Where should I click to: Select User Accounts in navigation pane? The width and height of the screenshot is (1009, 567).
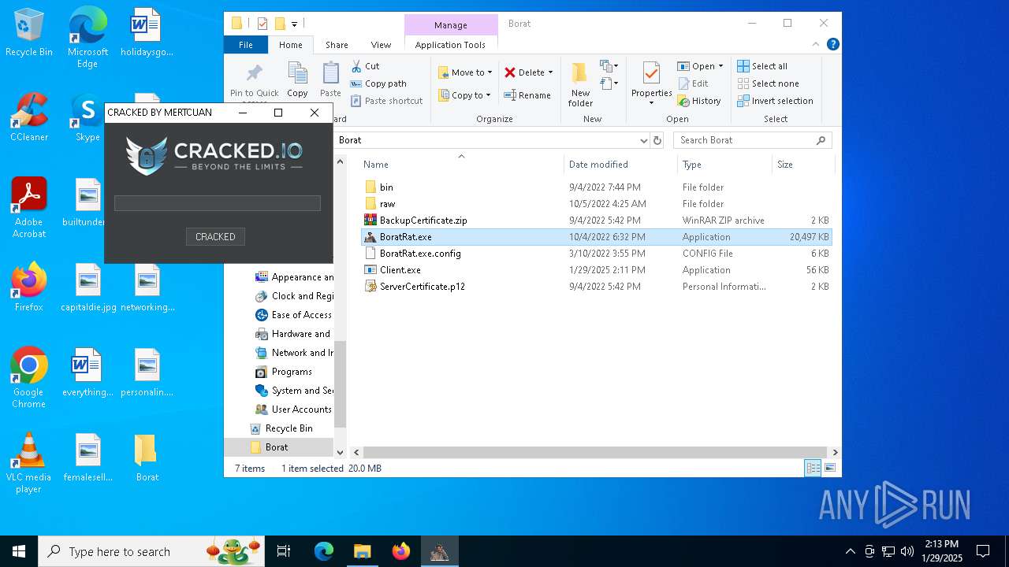pos(293,409)
